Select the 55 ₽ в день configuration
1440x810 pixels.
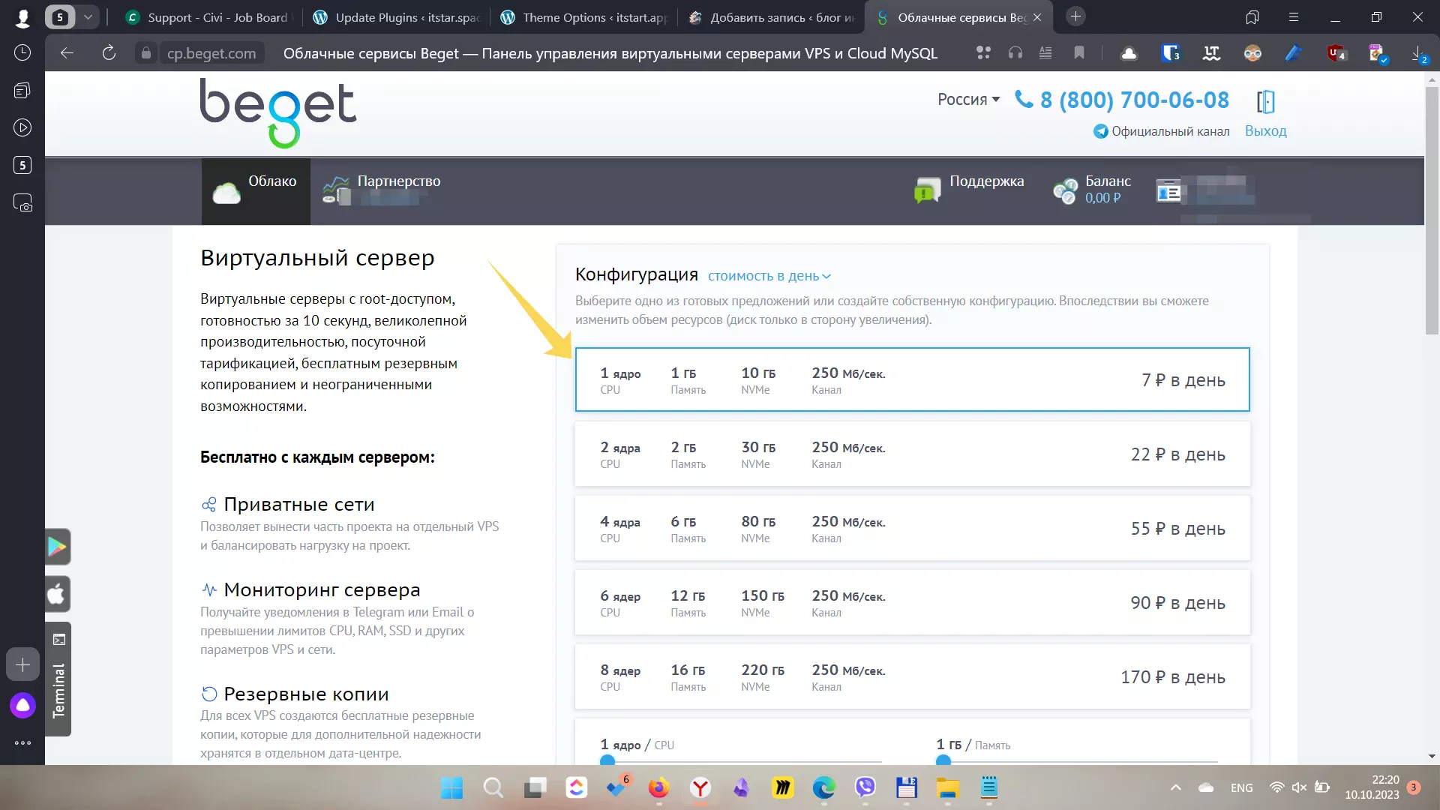pos(912,528)
